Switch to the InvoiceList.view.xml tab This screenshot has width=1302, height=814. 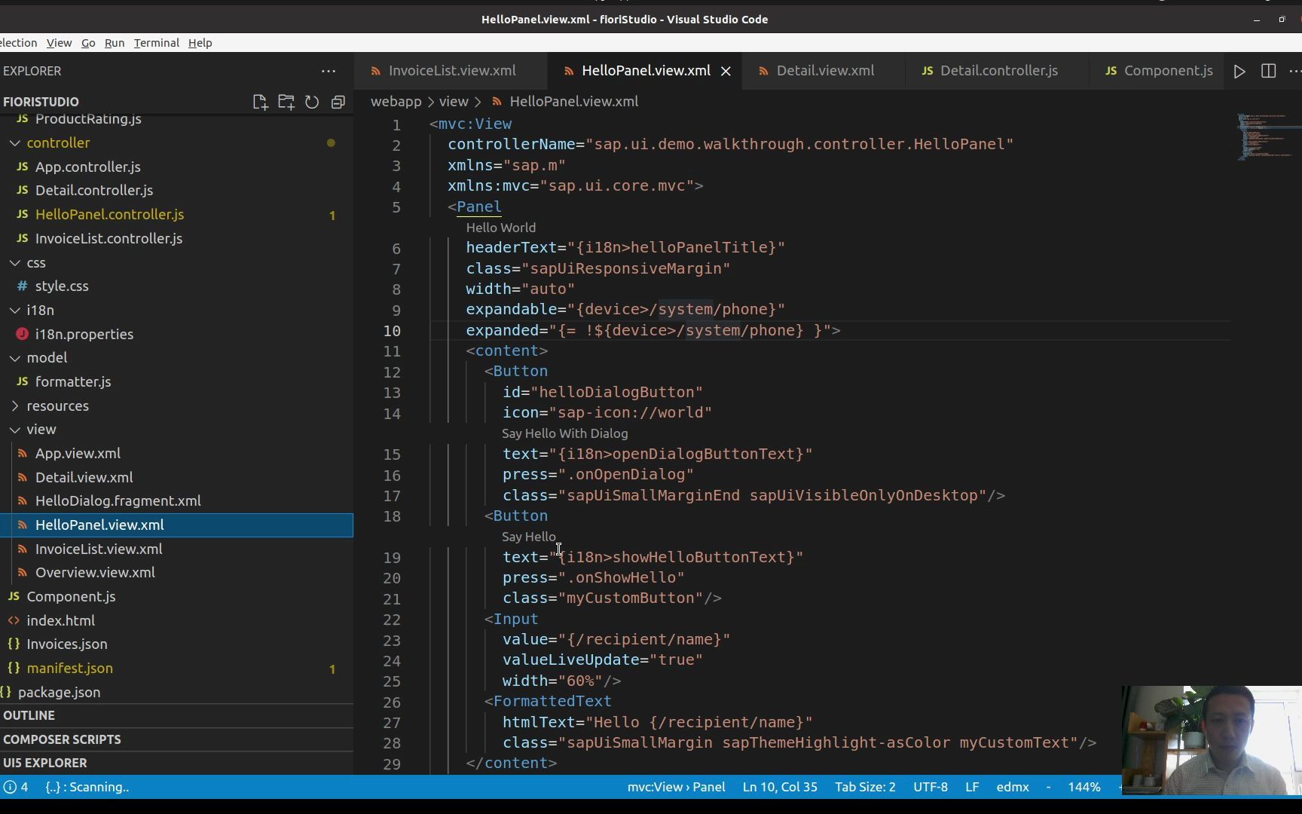coord(452,71)
